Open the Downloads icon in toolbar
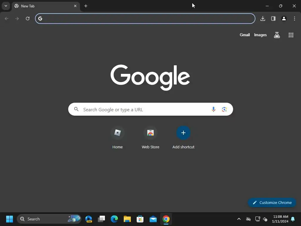Screen dimensions: 301x226 (x=263, y=19)
